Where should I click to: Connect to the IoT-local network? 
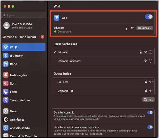pyautogui.click(x=103, y=82)
